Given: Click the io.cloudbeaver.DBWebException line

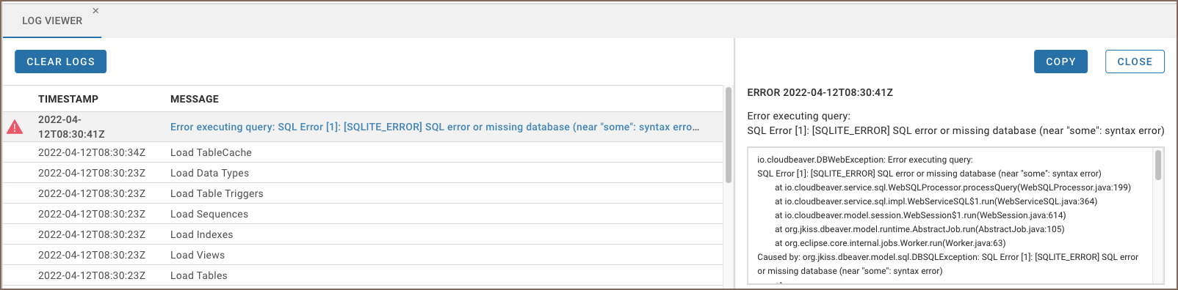Looking at the screenshot, I should coord(865,160).
